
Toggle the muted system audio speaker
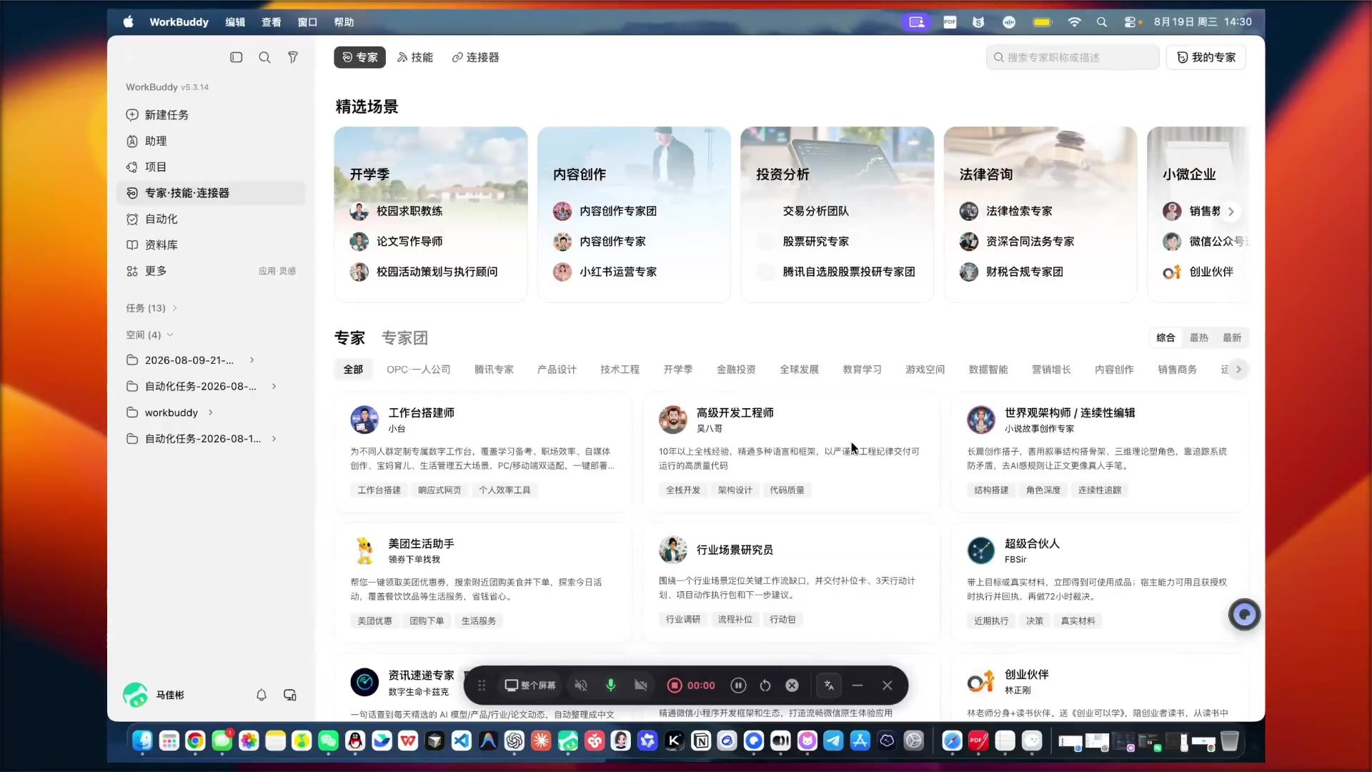[581, 686]
